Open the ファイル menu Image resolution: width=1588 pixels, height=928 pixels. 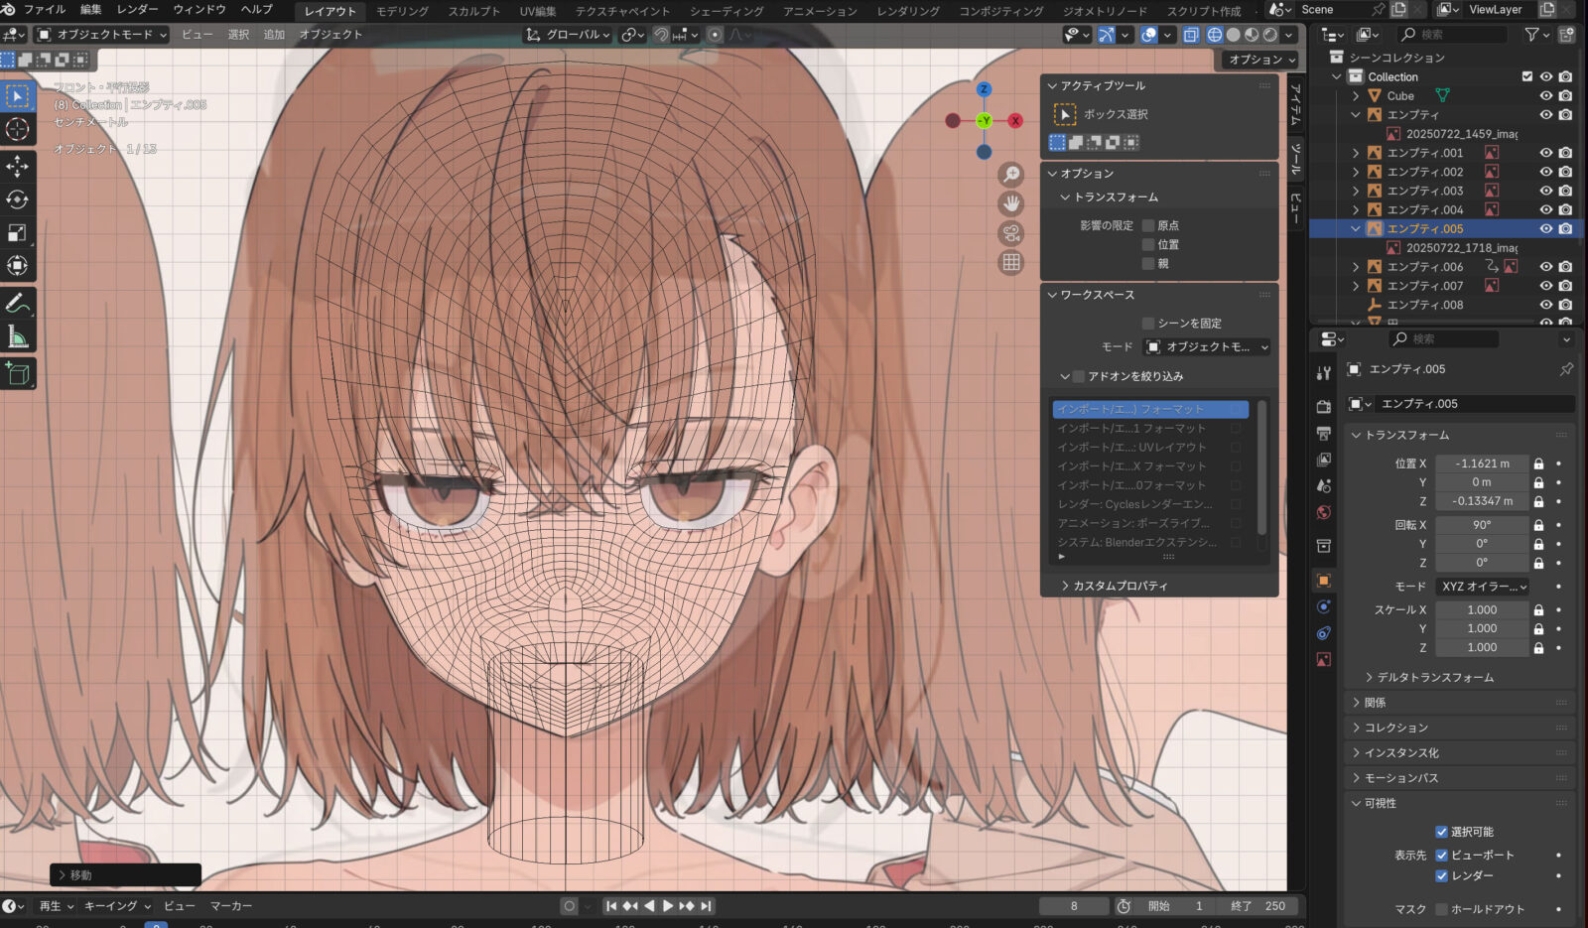click(45, 9)
